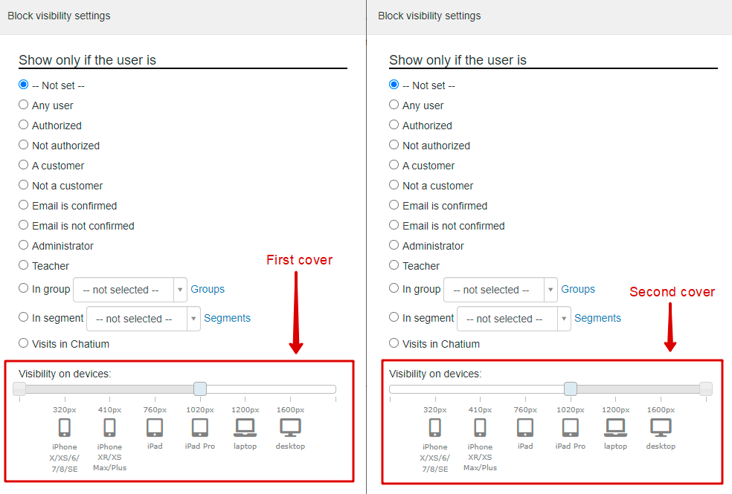This screenshot has height=494, width=732.
Task: Select Email is confirmed in the left panel
Action: point(23,205)
